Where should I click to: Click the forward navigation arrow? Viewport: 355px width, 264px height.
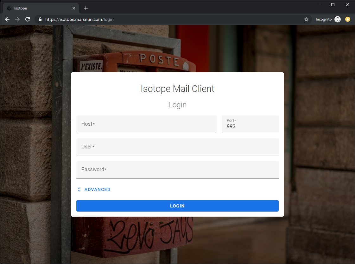(x=17, y=19)
